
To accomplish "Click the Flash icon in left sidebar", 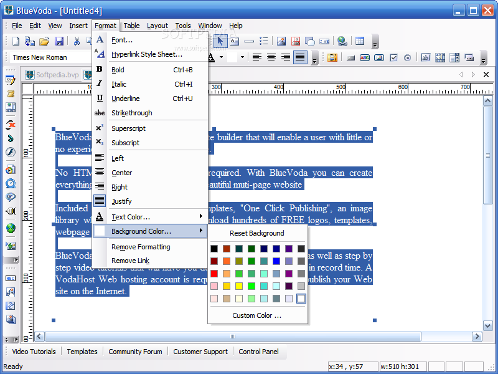I will coord(11,152).
